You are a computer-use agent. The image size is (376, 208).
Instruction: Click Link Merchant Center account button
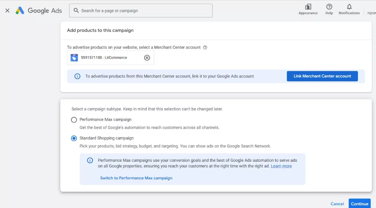[x=322, y=76]
